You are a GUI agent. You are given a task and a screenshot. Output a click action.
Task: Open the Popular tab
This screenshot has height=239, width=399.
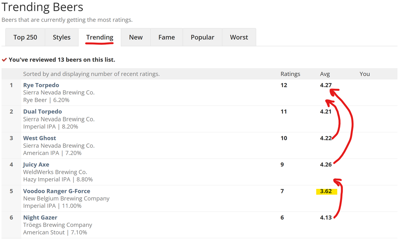coord(203,37)
